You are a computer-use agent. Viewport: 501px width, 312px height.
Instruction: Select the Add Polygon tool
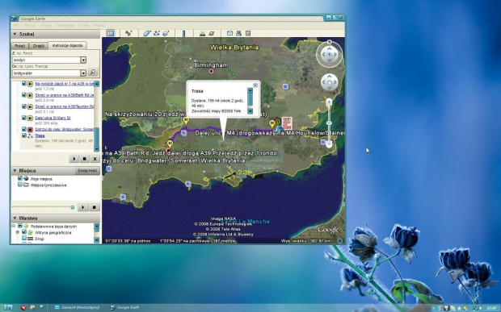point(146,33)
